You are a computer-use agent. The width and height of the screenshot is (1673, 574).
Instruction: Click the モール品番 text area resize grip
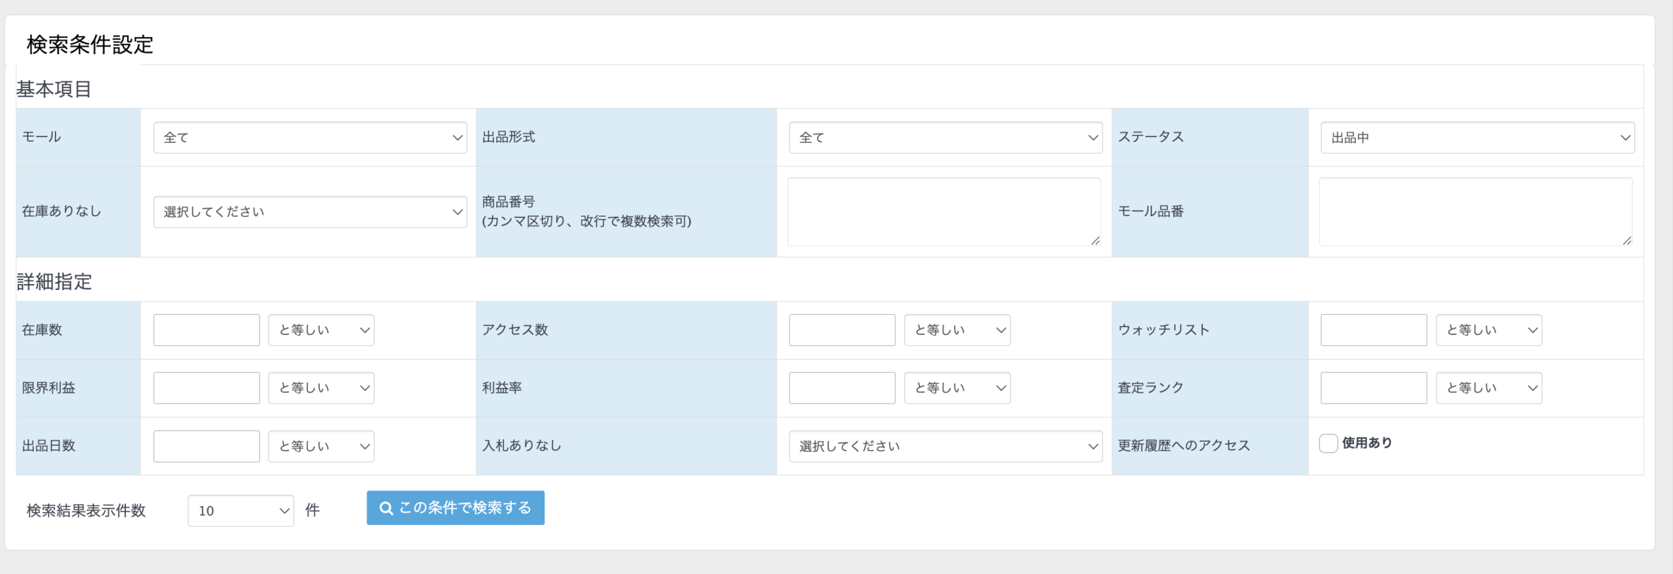pos(1627,240)
